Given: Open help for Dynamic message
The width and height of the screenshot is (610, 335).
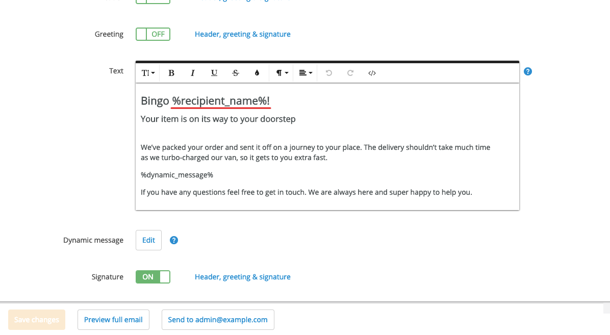Looking at the screenshot, I should (x=174, y=241).
